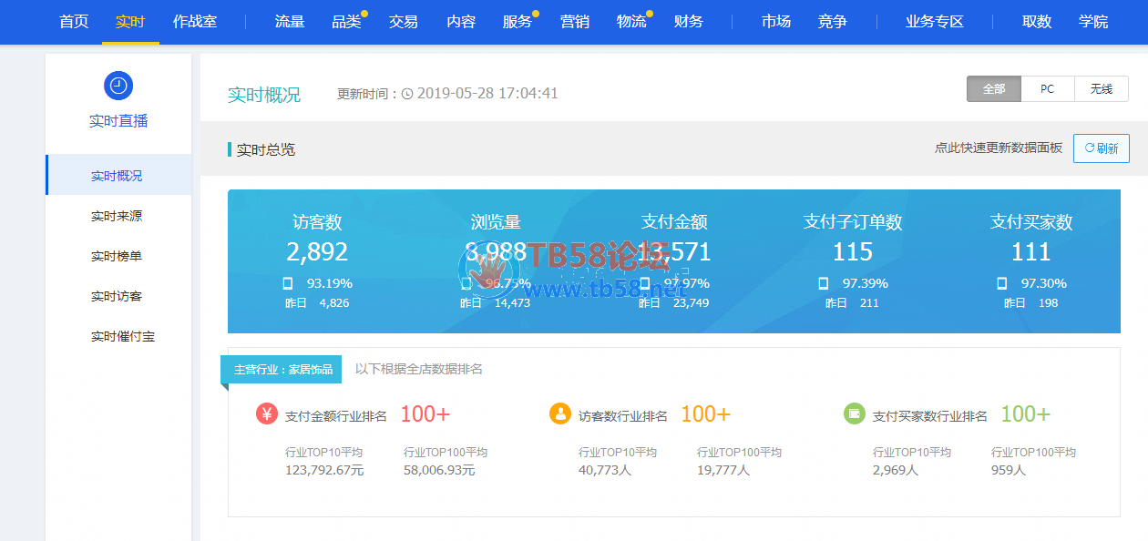This screenshot has height=541, width=1148.
Task: Click the red yen payment ranking icon
Action: 267,414
